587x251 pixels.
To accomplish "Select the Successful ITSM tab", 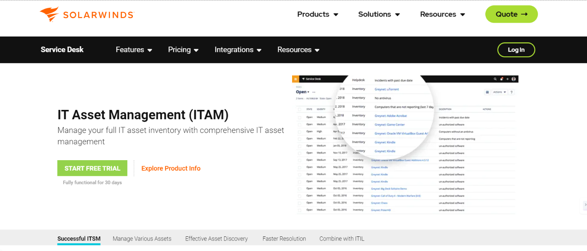I will click(79, 239).
